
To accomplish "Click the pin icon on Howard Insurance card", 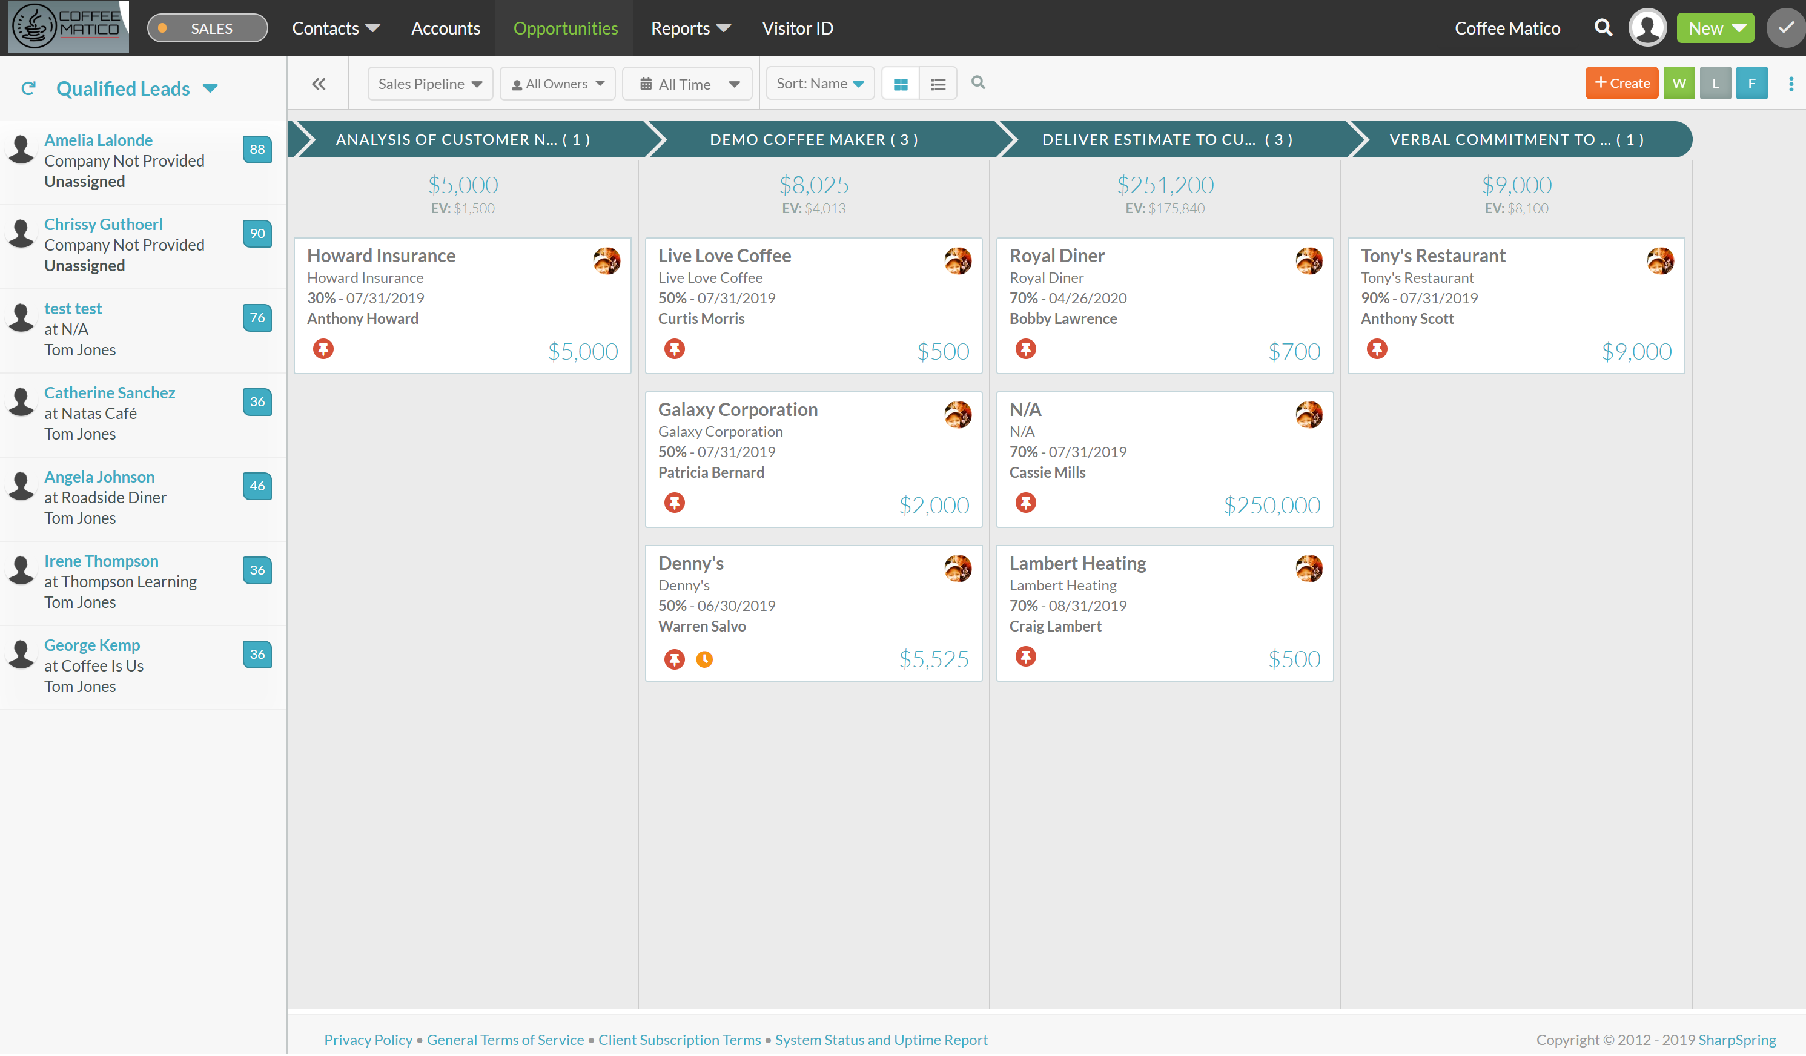I will 323,349.
